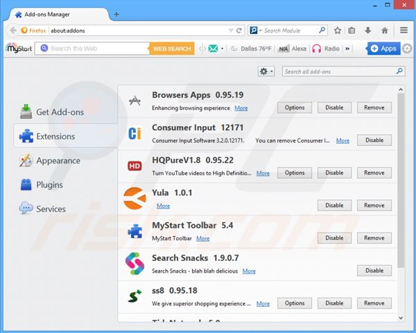Select the Extensions category
The width and height of the screenshot is (416, 333).
(x=66, y=136)
